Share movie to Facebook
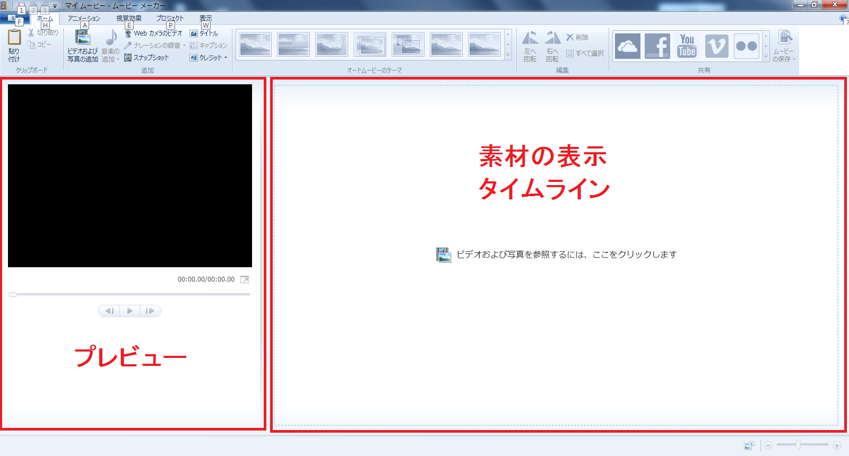 (x=657, y=46)
